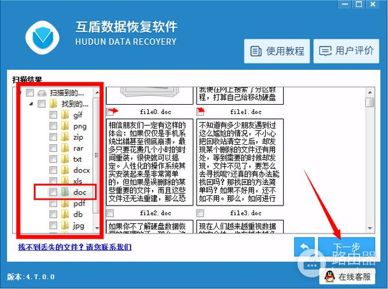
Task: Check the pdf folder checkbox
Action: click(x=53, y=204)
